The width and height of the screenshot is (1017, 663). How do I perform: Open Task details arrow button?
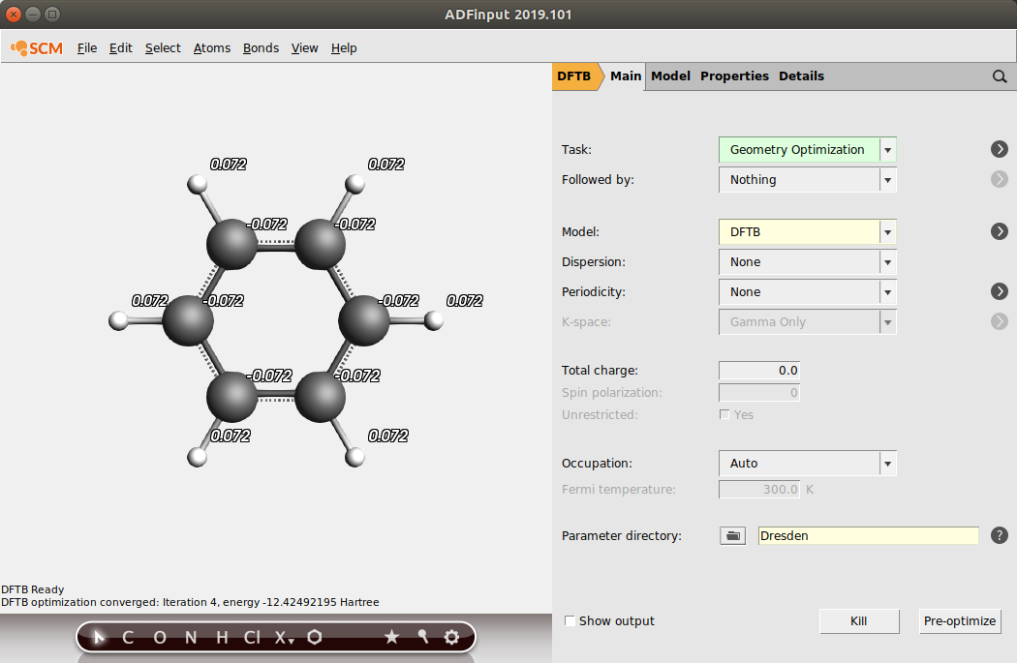(x=1000, y=149)
